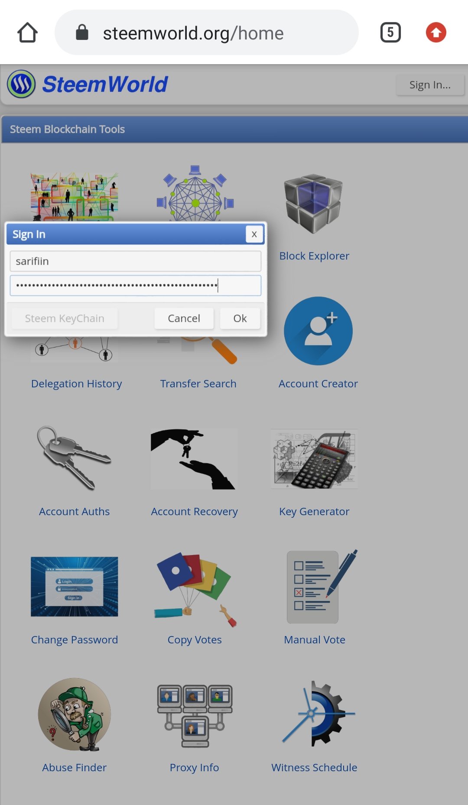Viewport: 468px width, 805px height.
Task: Tap the red update arrow icon
Action: click(x=436, y=32)
